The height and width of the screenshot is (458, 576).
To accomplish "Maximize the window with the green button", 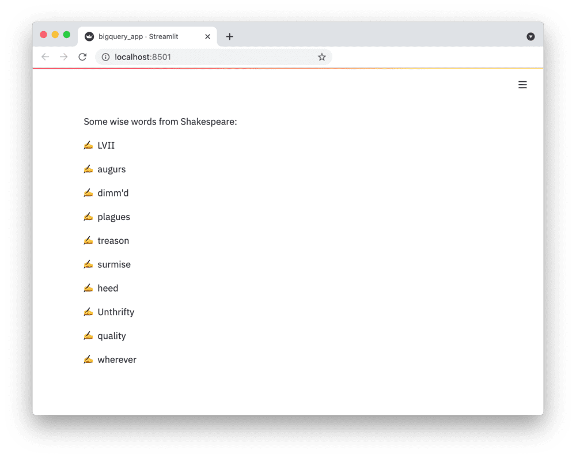I will [67, 35].
